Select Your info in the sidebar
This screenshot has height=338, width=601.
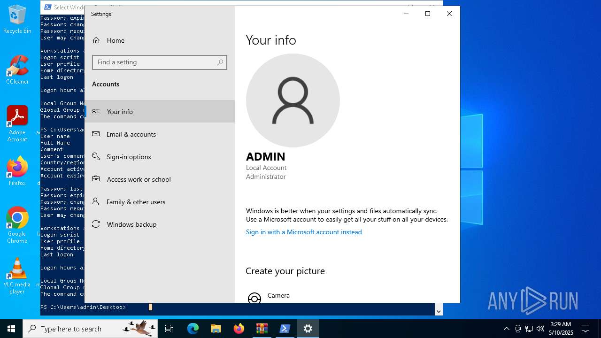(x=160, y=111)
